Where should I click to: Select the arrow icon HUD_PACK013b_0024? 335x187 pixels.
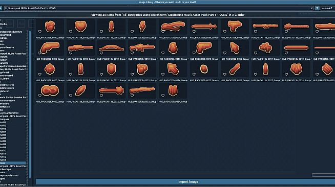173,69
